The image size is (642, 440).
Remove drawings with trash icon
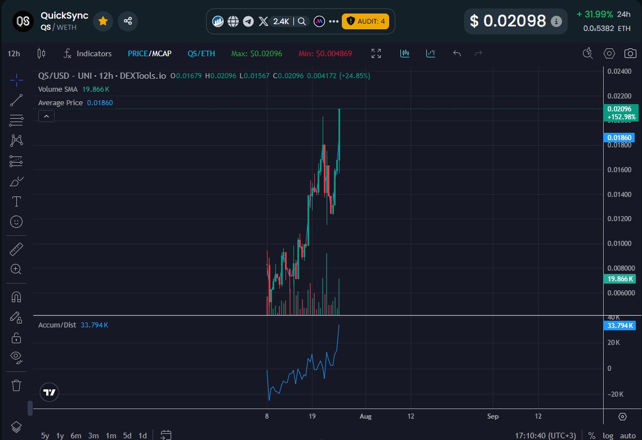[x=16, y=385]
